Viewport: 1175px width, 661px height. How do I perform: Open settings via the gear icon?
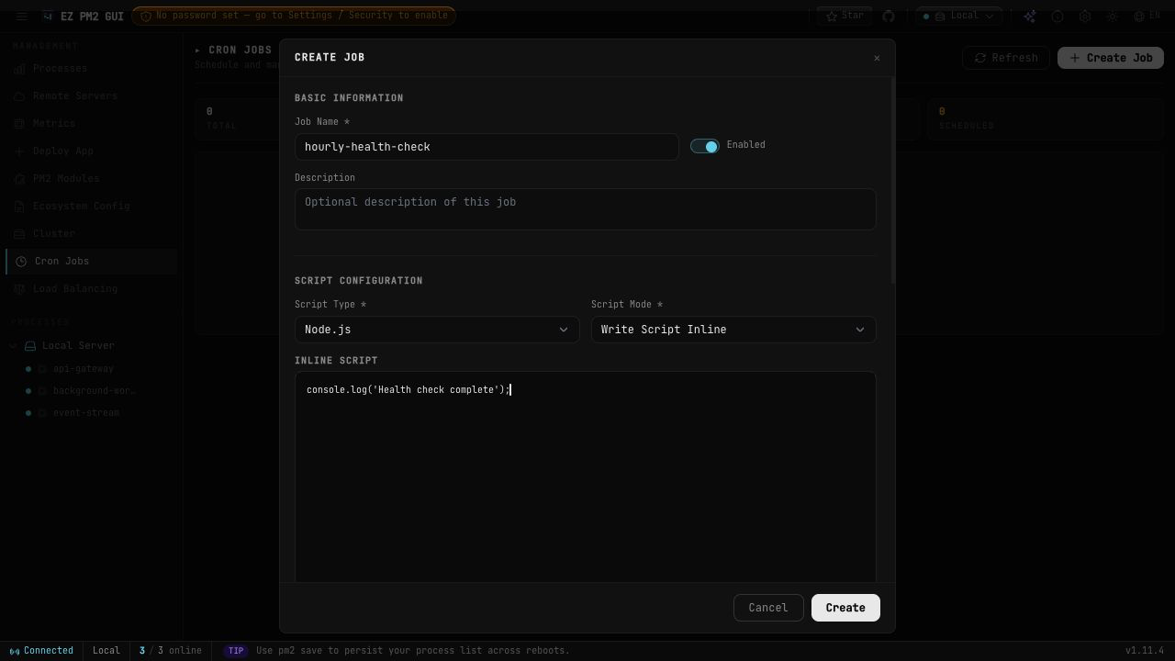click(1085, 16)
